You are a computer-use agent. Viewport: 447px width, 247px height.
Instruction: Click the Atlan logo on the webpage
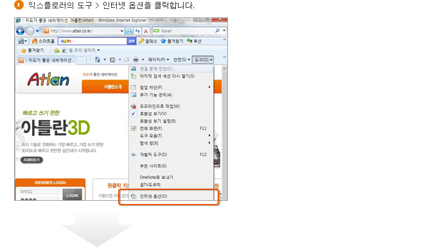(48, 79)
